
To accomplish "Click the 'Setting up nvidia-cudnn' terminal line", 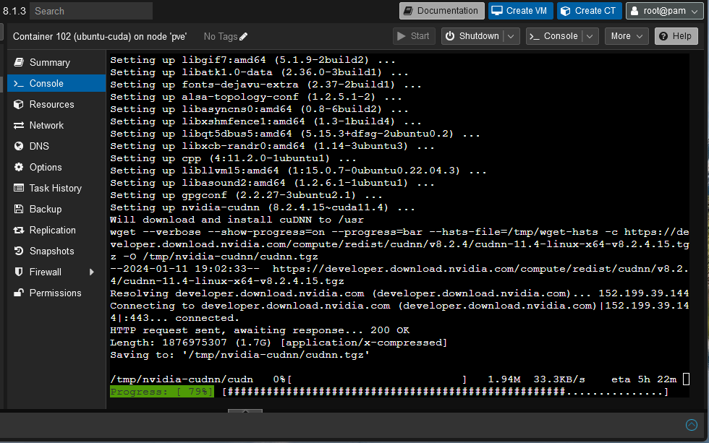I will 263,207.
